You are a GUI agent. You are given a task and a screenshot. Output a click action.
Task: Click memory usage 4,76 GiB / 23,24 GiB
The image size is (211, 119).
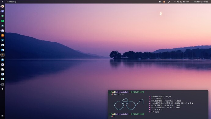(166, 105)
